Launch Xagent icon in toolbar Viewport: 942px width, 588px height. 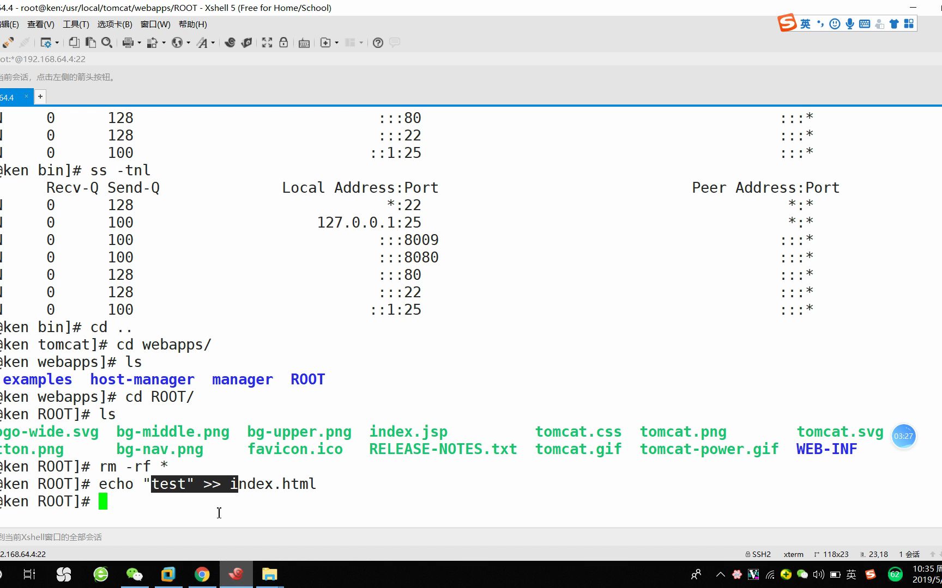point(246,42)
